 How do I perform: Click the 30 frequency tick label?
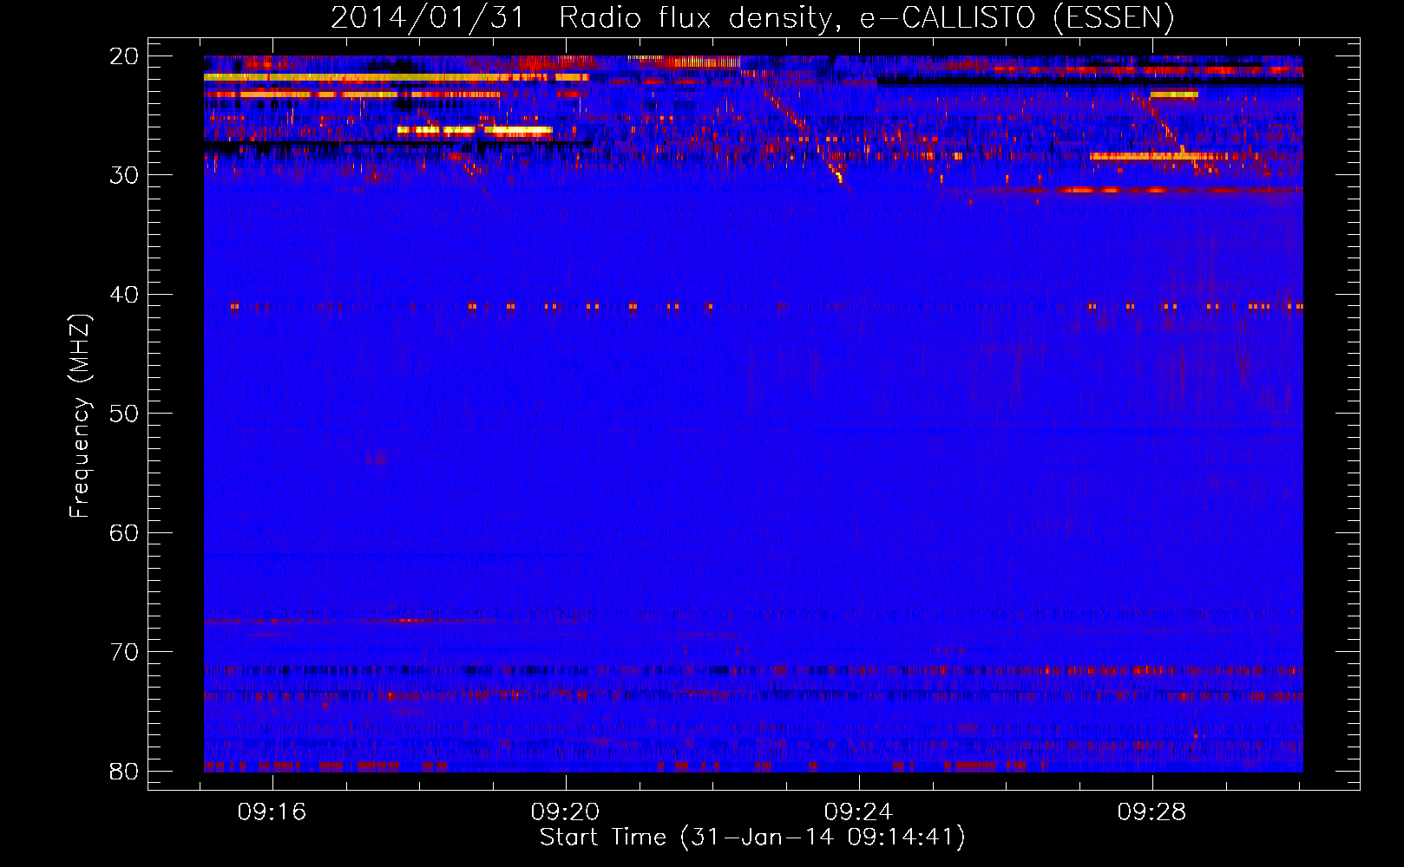click(x=125, y=175)
